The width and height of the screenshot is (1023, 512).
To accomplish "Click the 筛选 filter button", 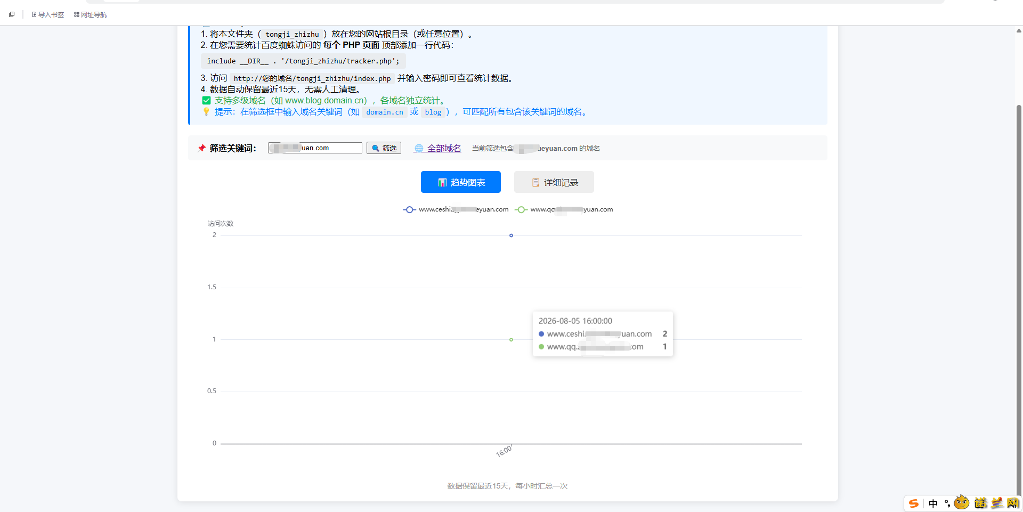I will (x=384, y=148).
